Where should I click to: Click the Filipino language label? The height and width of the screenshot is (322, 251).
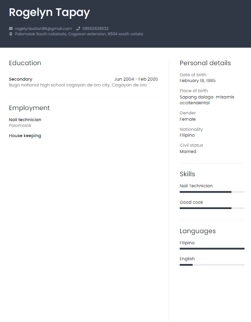[187, 243]
